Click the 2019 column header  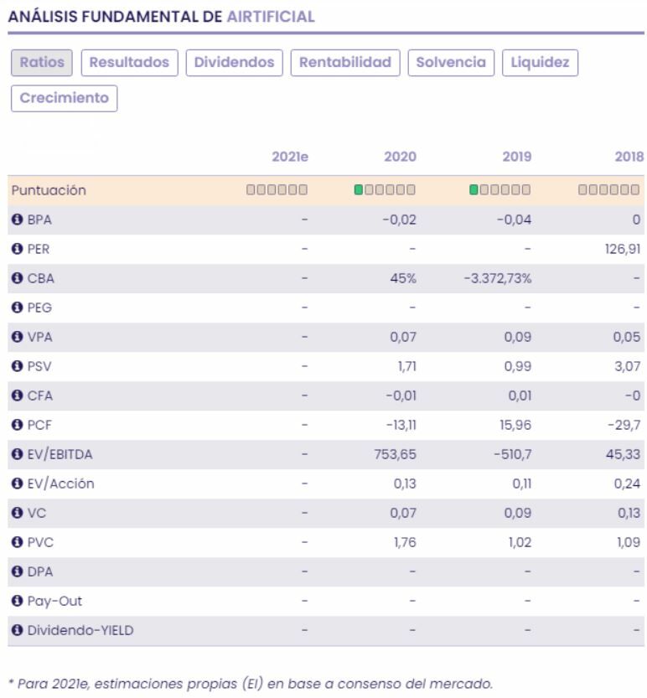click(x=516, y=157)
